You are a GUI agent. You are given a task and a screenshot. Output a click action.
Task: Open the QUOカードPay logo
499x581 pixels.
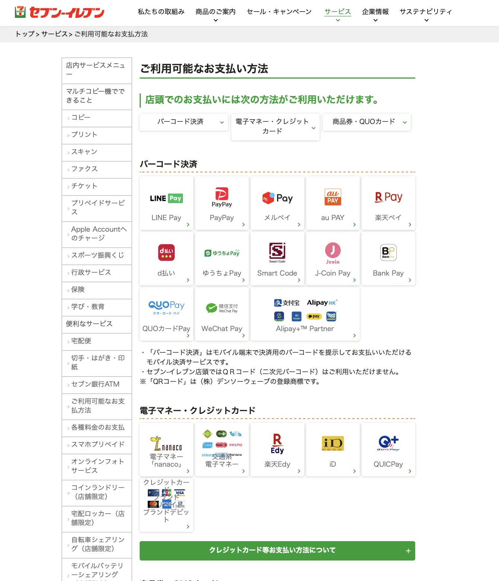pyautogui.click(x=166, y=308)
